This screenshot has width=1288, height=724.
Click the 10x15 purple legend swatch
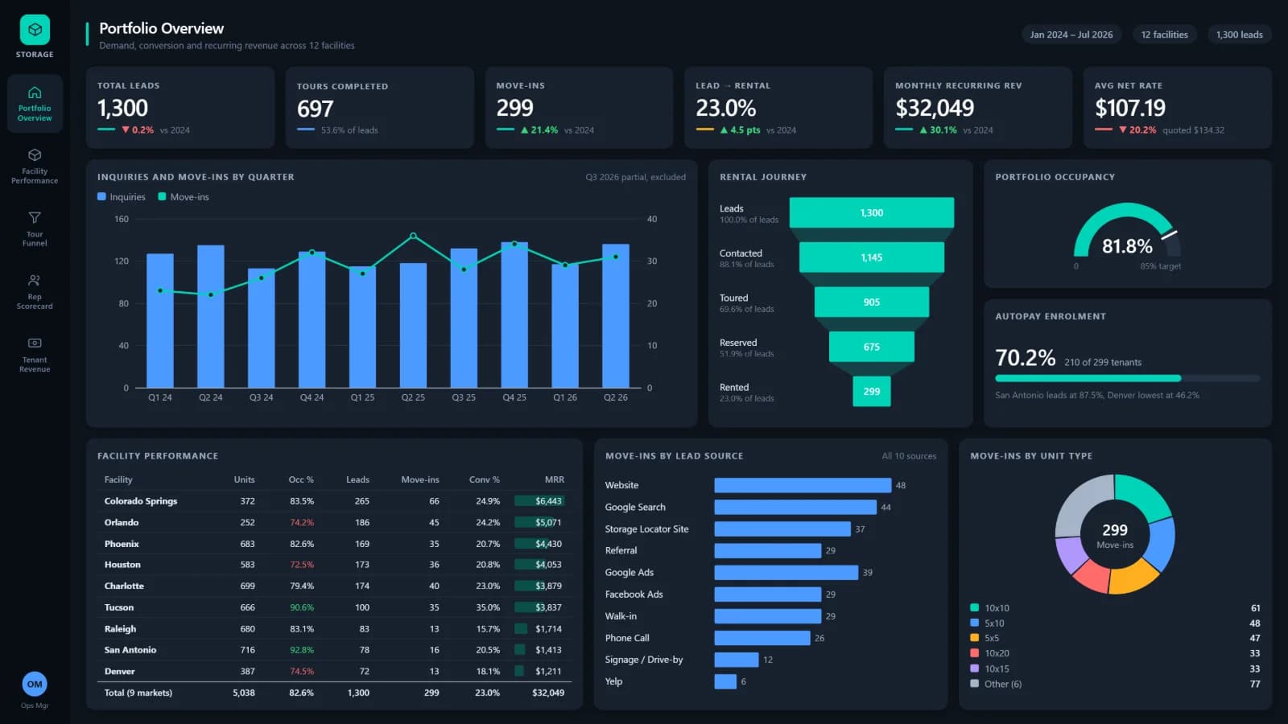click(x=975, y=668)
